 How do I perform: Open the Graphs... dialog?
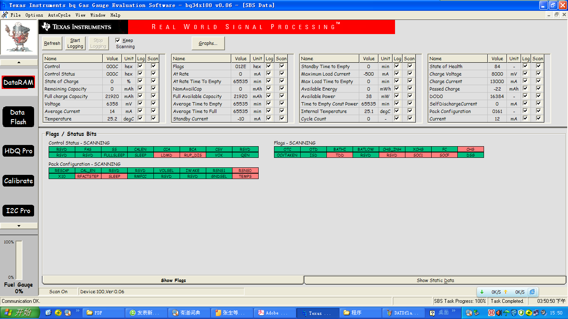point(208,43)
